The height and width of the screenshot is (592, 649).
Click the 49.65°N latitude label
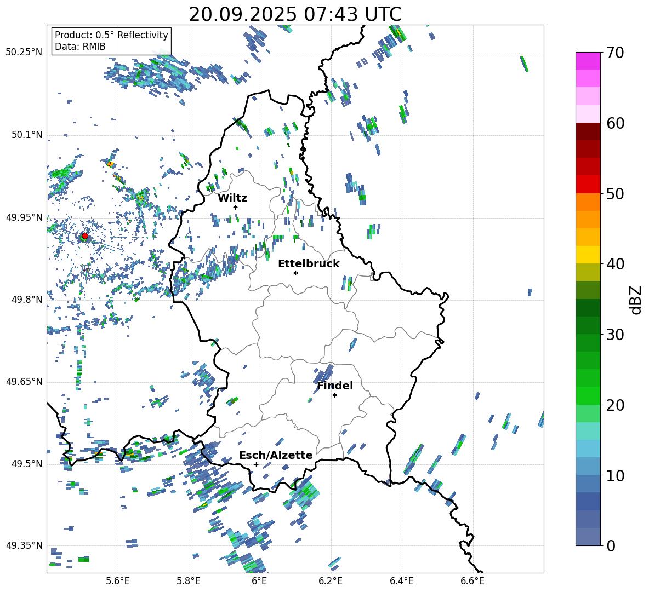coord(24,382)
